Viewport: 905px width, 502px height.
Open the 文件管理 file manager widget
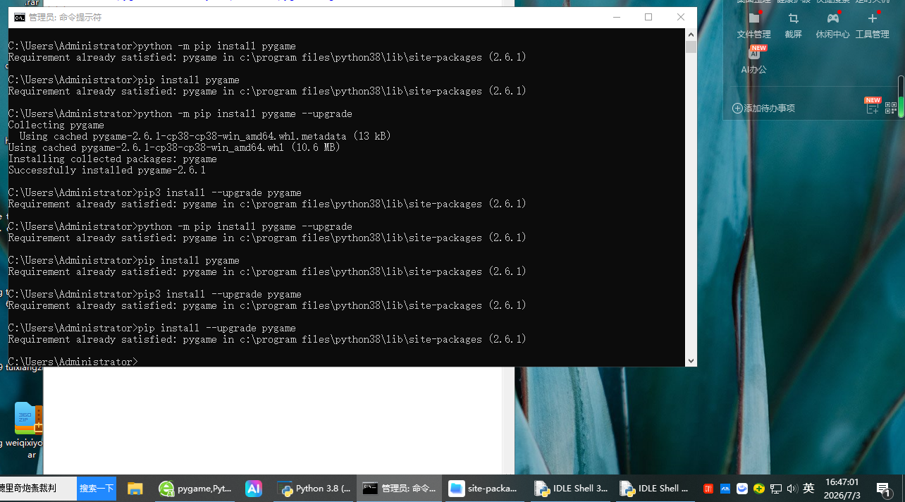pos(753,25)
